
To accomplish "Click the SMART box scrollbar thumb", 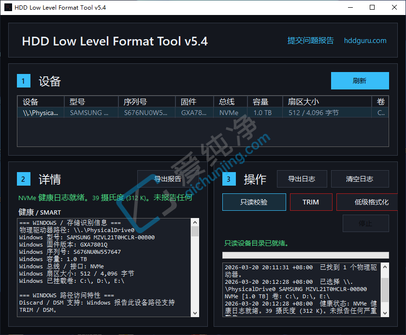I will 195,232.
